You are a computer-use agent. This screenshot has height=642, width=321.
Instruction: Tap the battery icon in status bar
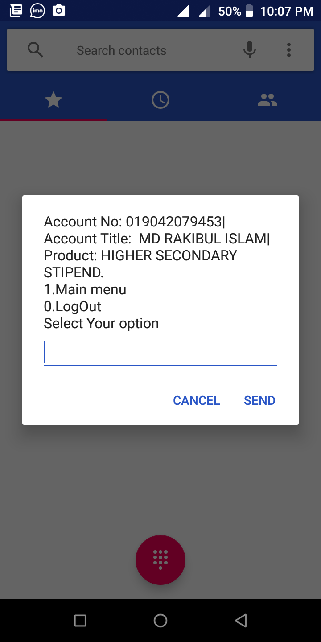coord(249,11)
